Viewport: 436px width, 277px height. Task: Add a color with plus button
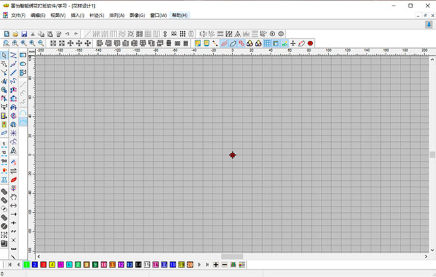pyautogui.click(x=216, y=264)
